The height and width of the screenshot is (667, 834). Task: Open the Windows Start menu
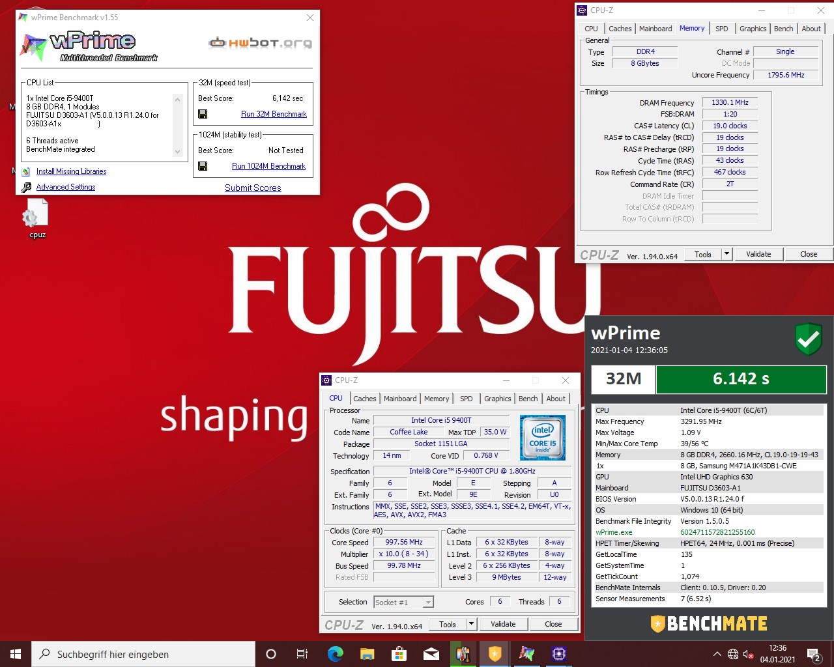click(x=16, y=654)
